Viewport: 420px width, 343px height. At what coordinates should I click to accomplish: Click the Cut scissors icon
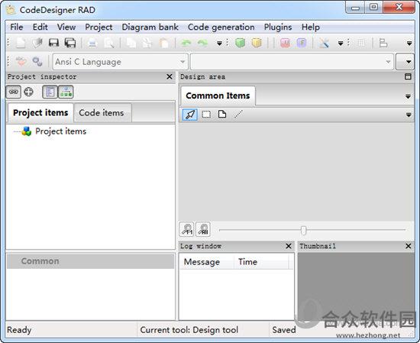click(x=147, y=43)
